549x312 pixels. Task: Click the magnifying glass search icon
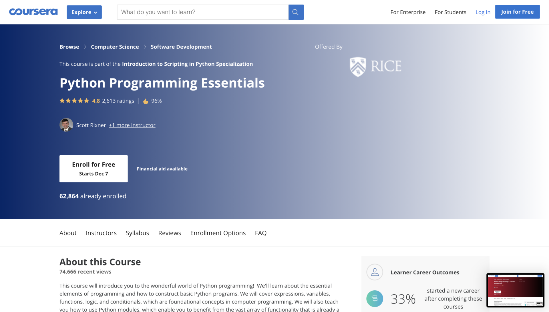tap(296, 12)
